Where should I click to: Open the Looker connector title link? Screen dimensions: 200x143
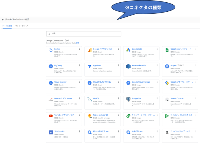point(57,49)
